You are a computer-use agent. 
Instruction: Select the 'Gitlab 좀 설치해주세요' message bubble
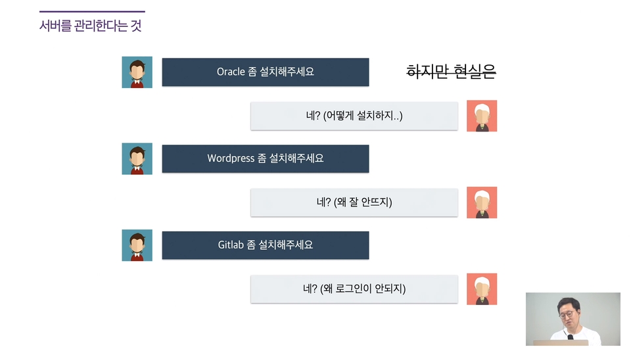click(x=266, y=245)
